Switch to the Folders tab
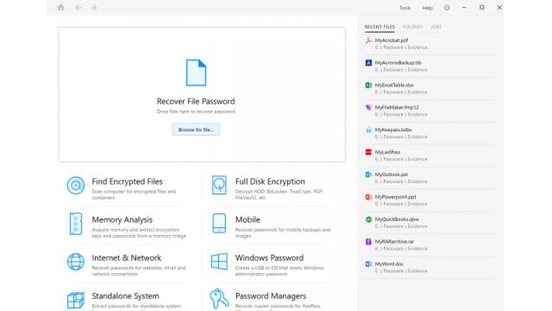Viewport: 552px width, 311px height. tap(412, 27)
